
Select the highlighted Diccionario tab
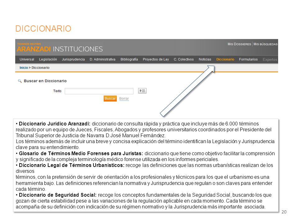click(x=225, y=59)
